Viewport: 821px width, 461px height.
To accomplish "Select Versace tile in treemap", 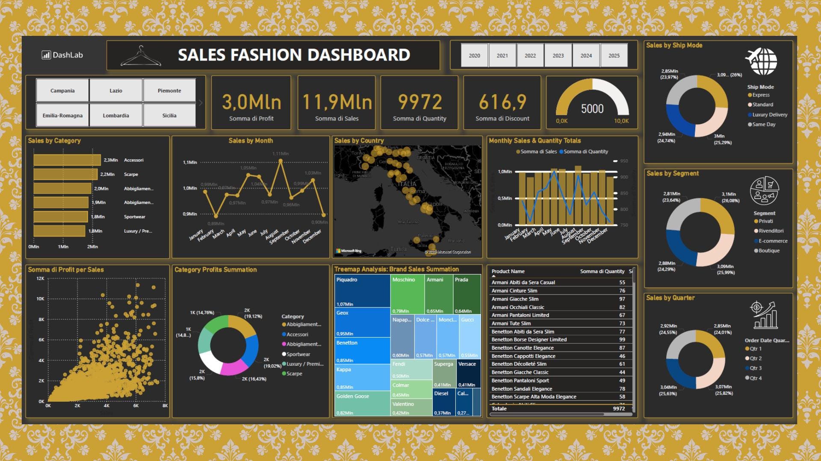I will pyautogui.click(x=469, y=373).
